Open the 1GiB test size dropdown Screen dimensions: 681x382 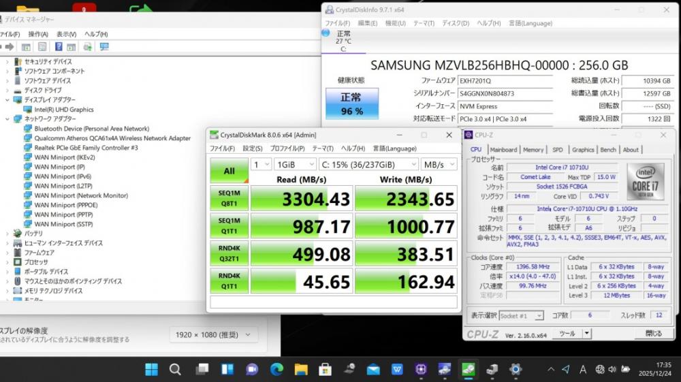click(x=295, y=164)
